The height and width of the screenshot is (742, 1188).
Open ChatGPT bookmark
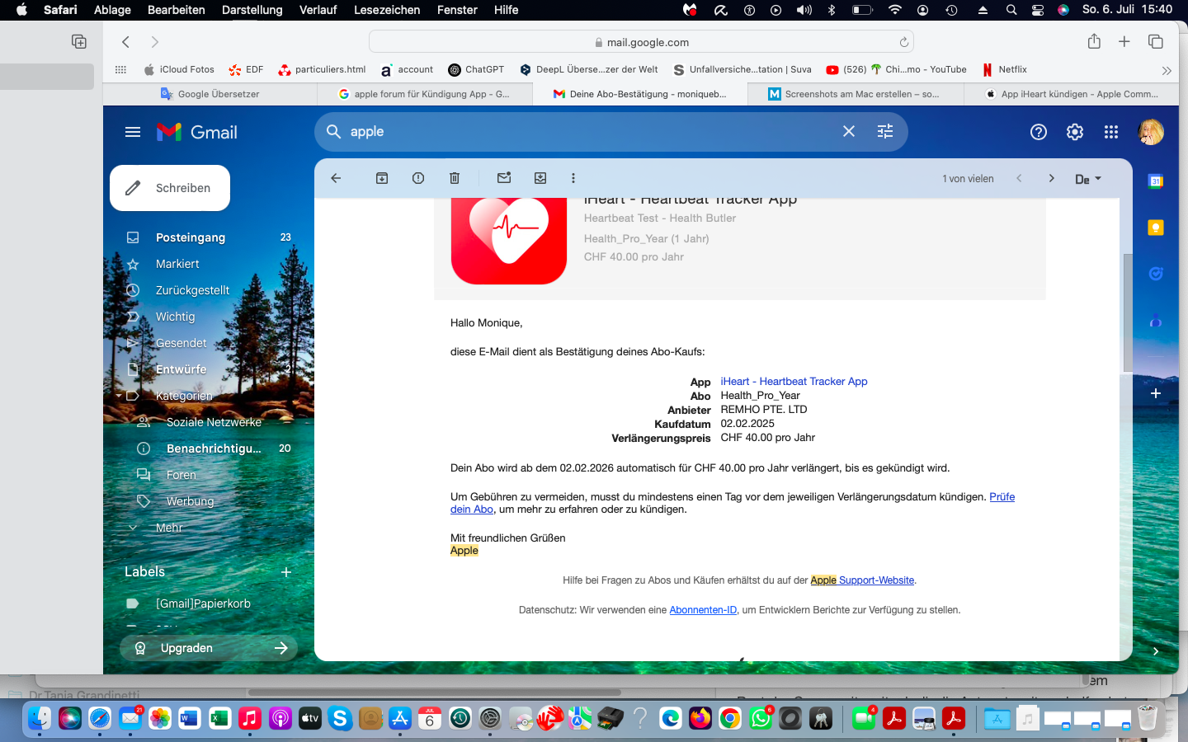pyautogui.click(x=476, y=70)
